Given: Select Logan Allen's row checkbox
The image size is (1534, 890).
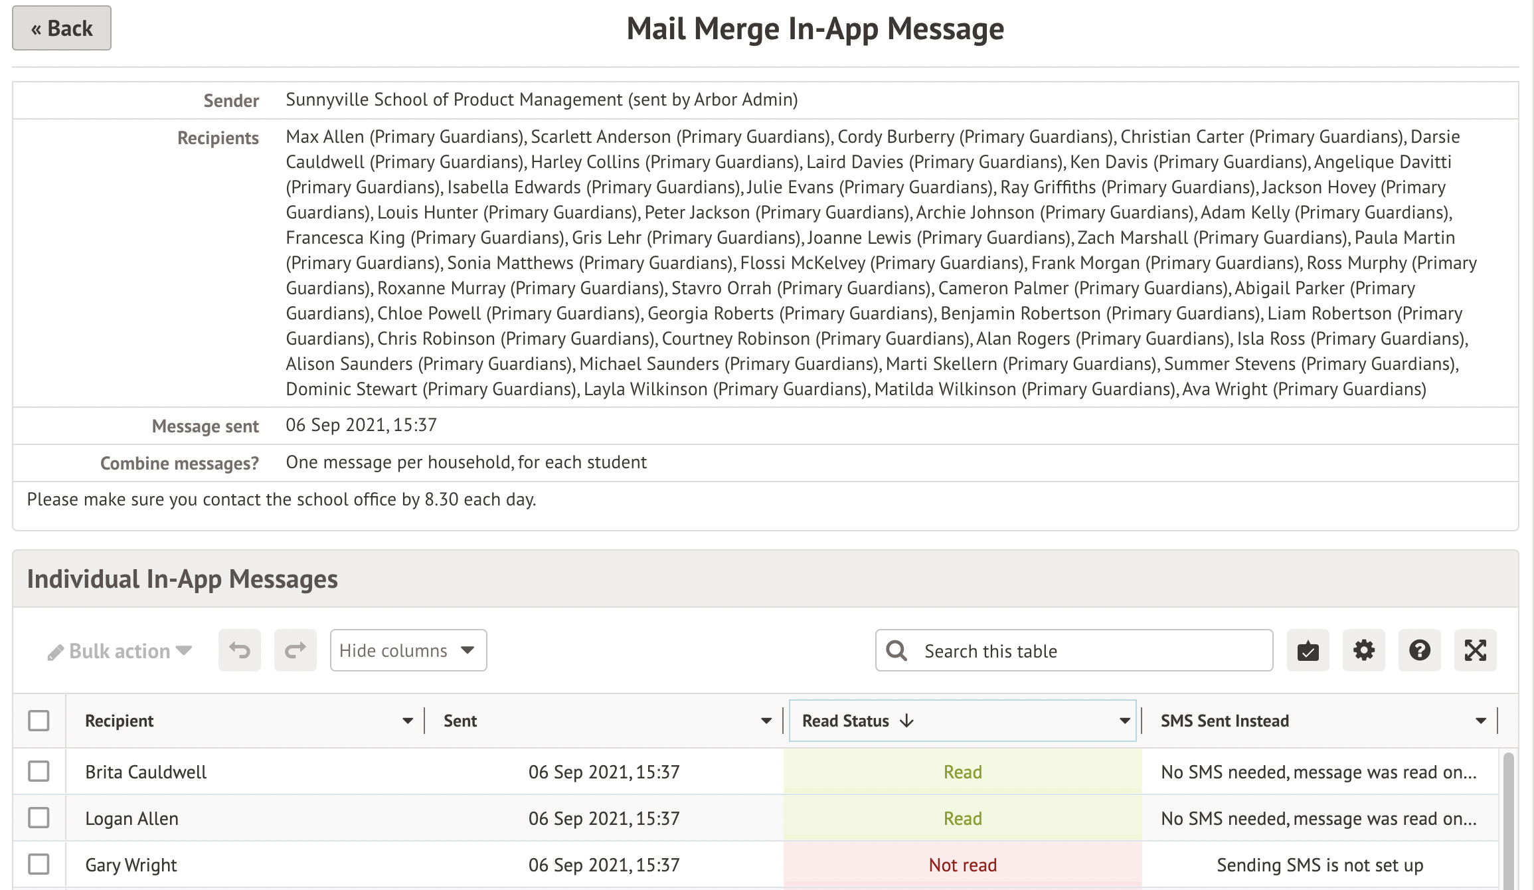Looking at the screenshot, I should 39,818.
